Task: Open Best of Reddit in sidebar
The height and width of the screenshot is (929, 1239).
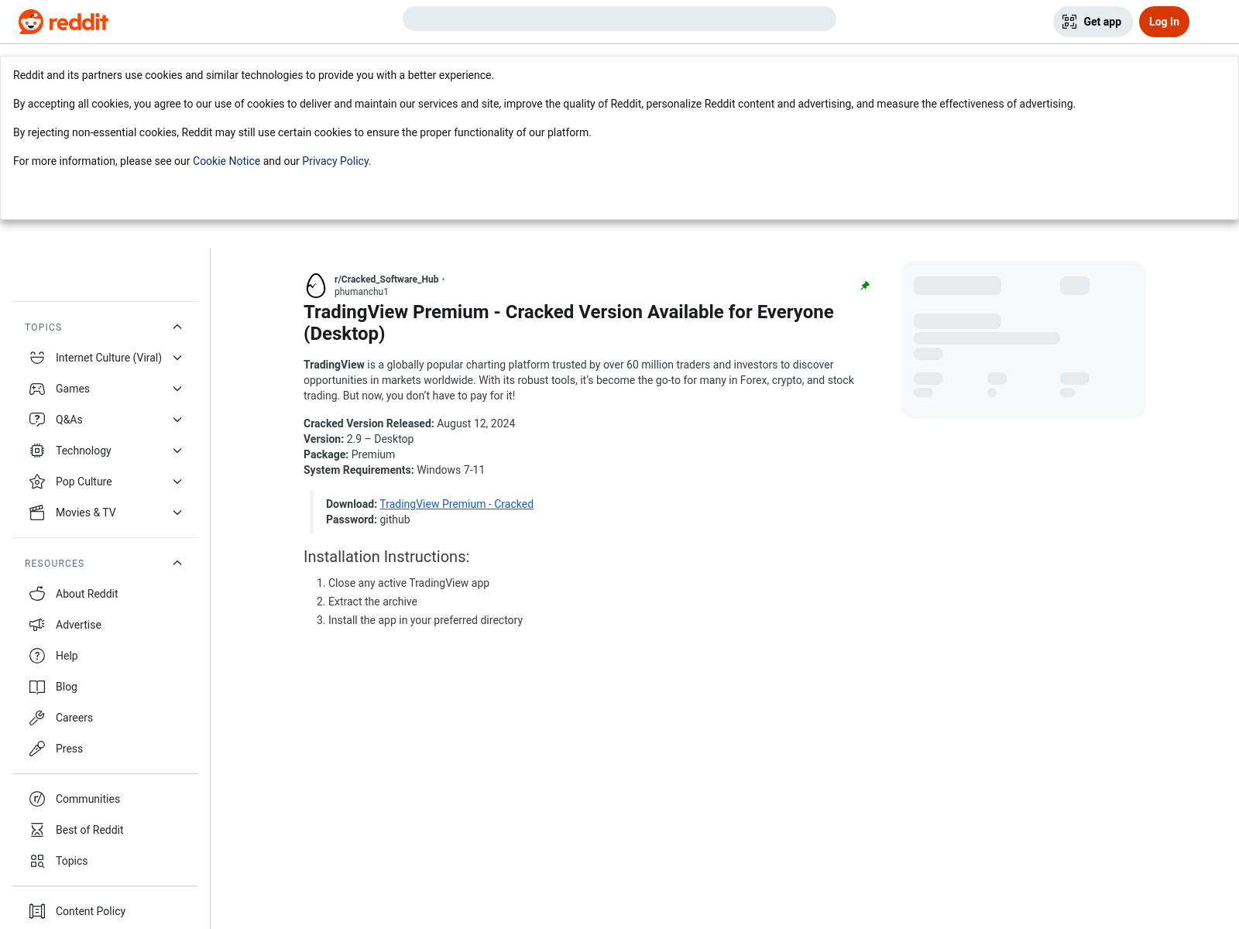Action: tap(105, 830)
